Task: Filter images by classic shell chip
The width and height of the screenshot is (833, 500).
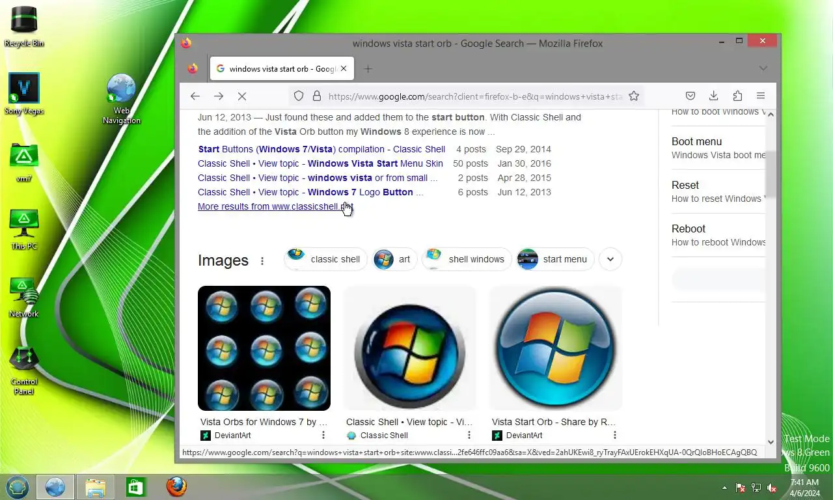Action: coord(325,259)
